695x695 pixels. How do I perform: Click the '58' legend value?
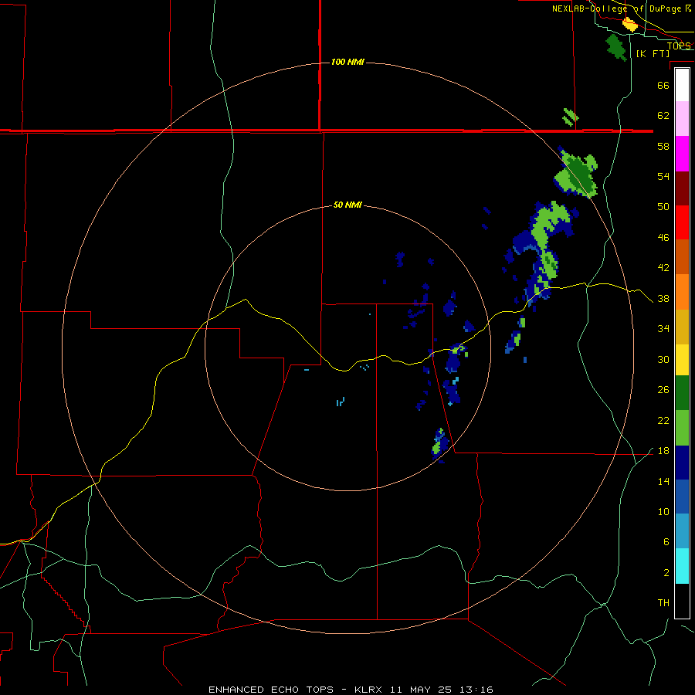coord(663,146)
